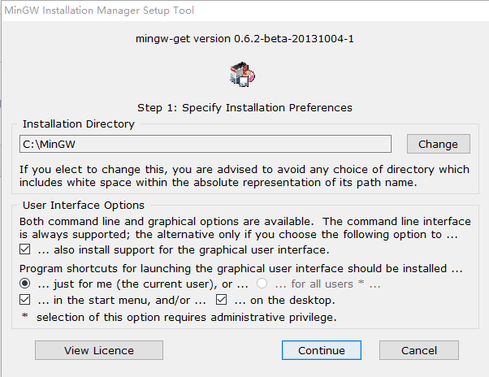This screenshot has width=489, height=377.
Task: Click the 'just for me (the current user)' label
Action: tap(143, 284)
